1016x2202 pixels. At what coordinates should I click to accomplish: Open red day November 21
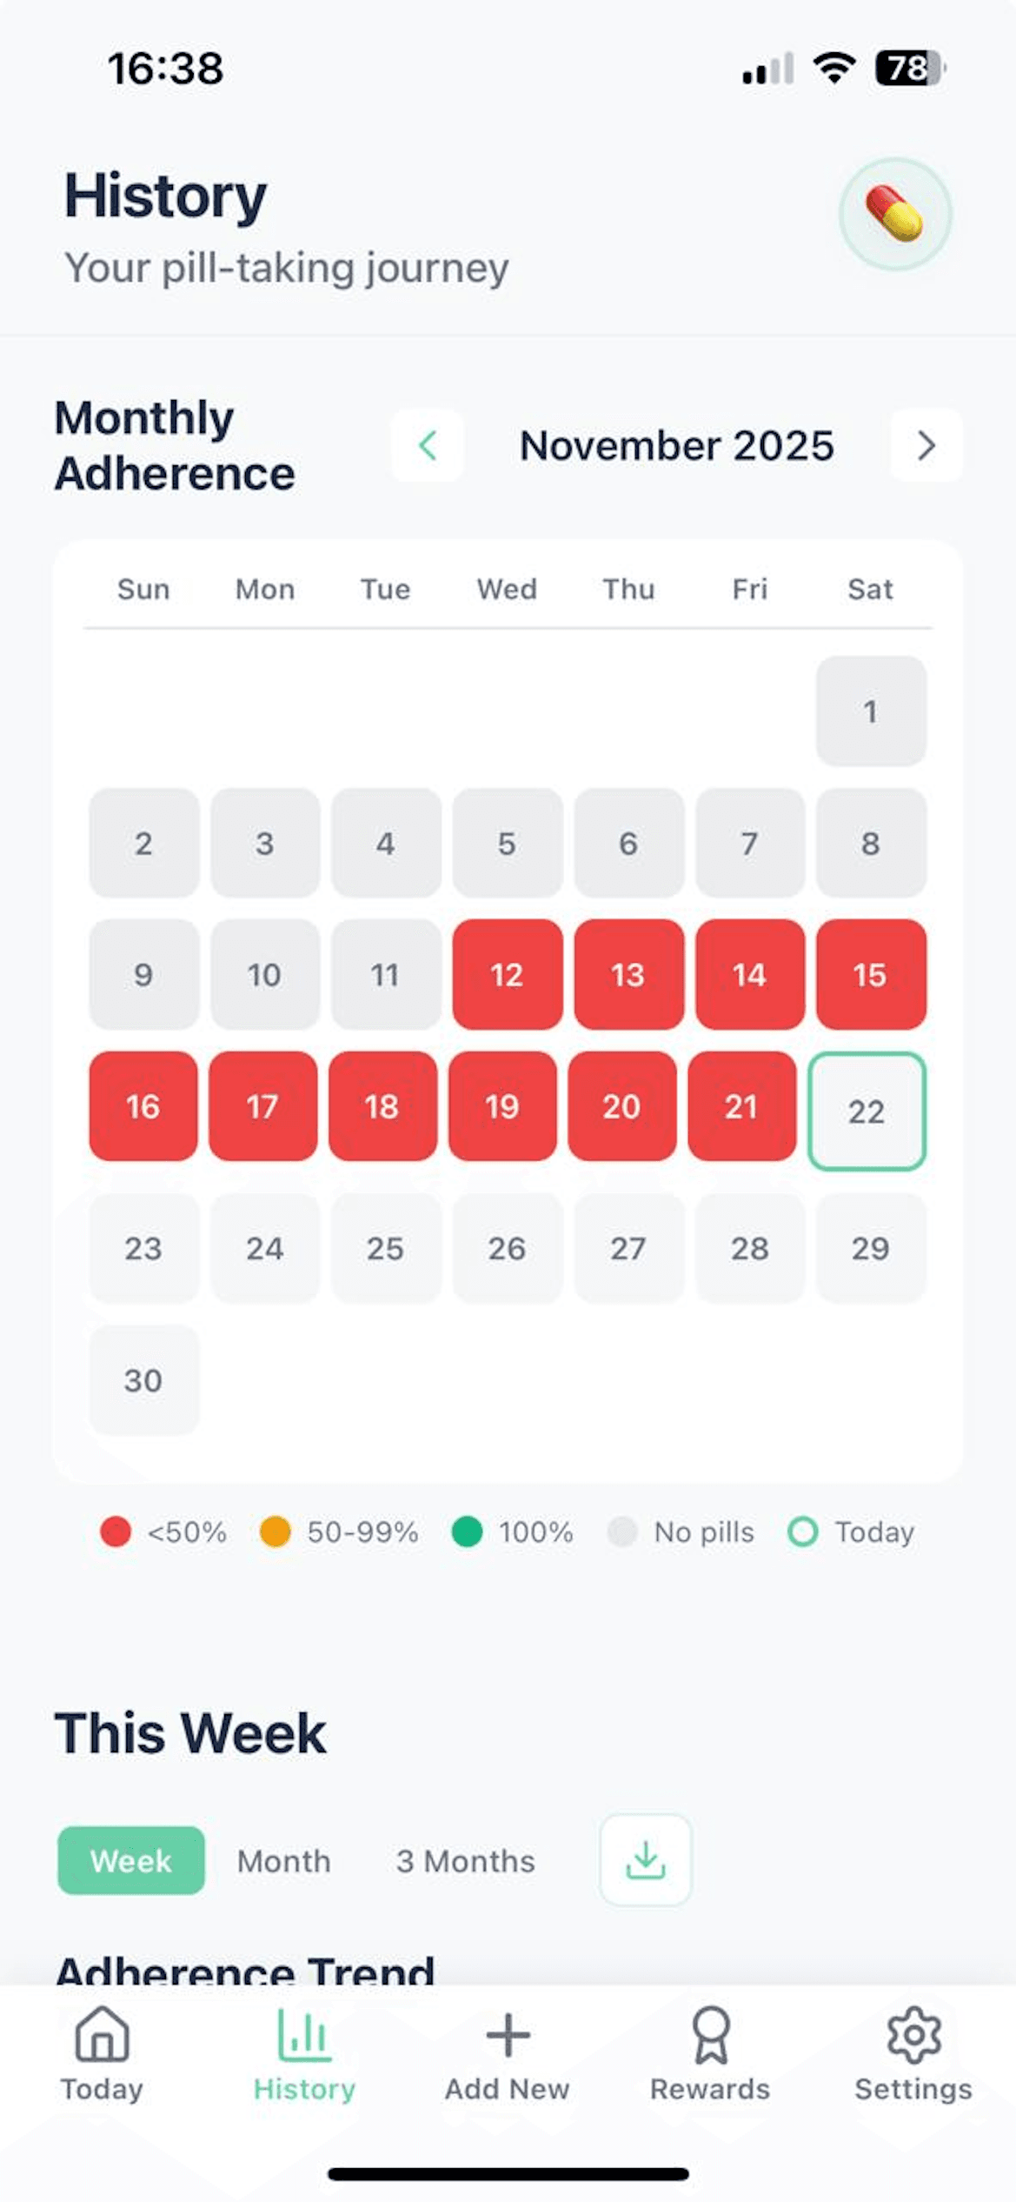click(741, 1106)
